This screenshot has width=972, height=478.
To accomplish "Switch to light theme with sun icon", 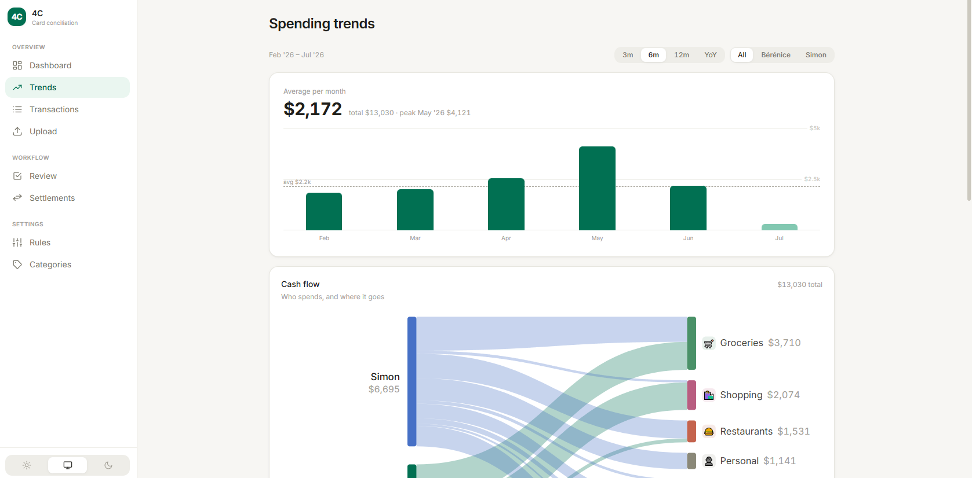I will [27, 465].
